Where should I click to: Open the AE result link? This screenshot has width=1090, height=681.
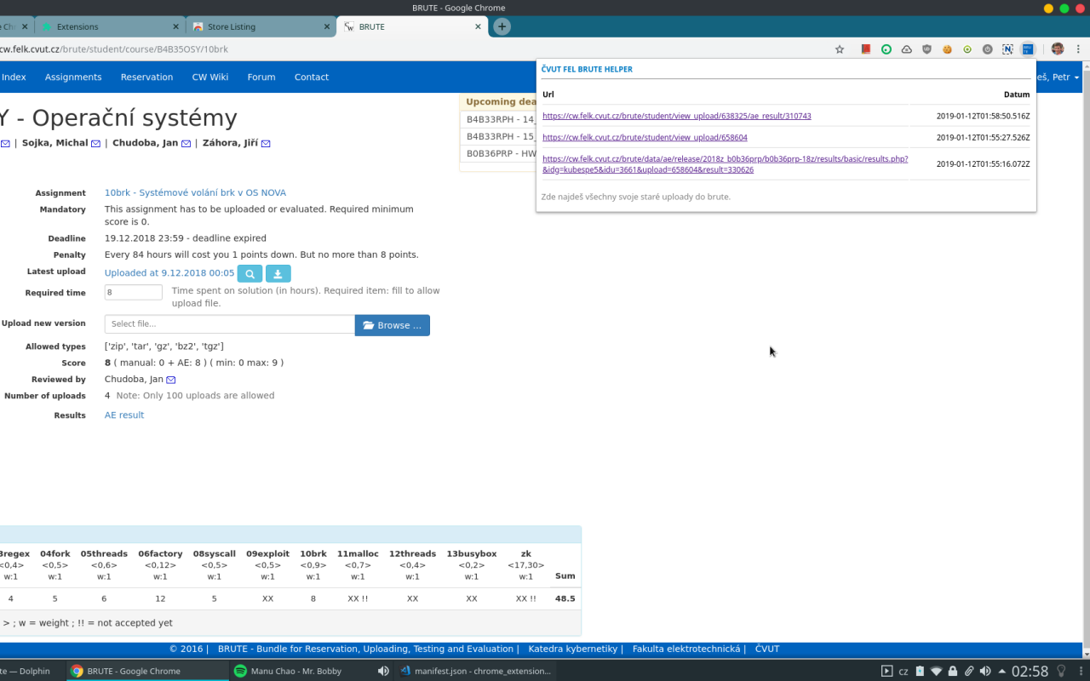[x=124, y=415]
